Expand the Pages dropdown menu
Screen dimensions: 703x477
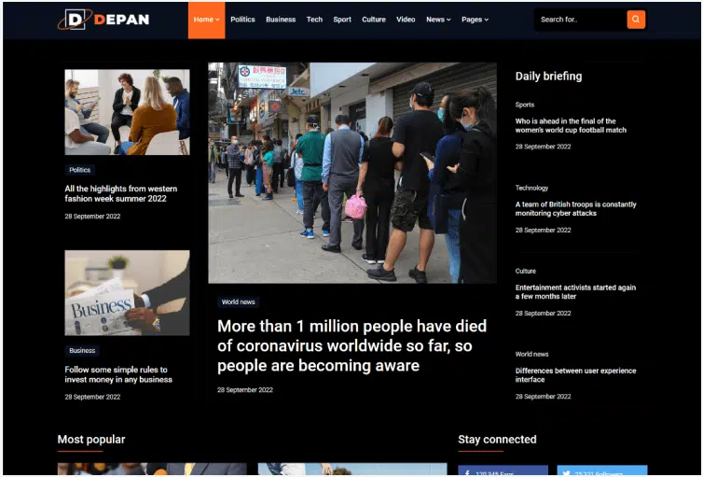[475, 20]
